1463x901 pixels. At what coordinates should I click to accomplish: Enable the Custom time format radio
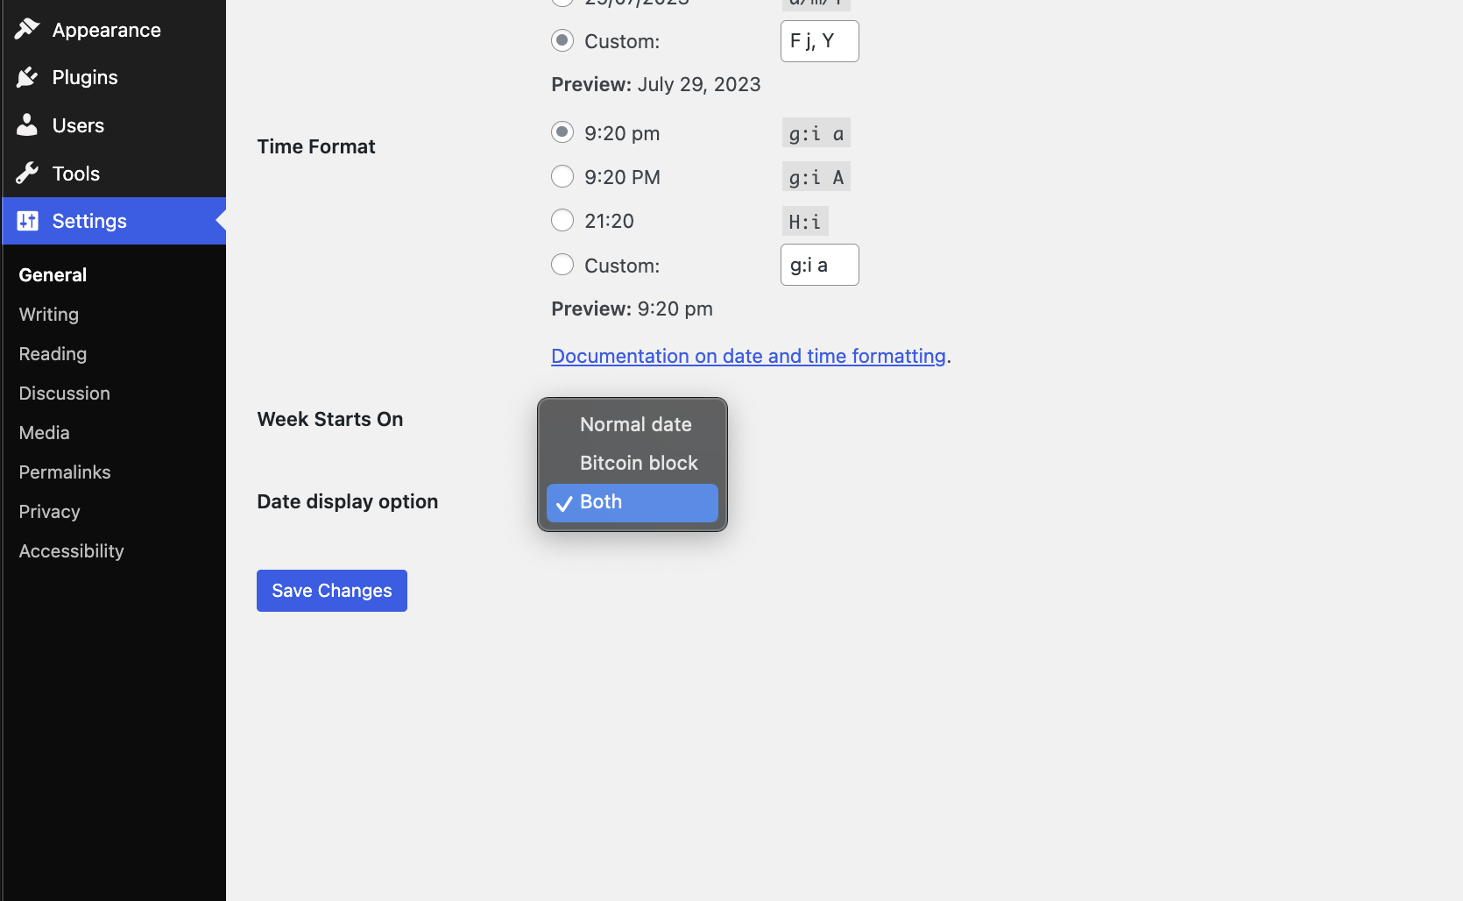(562, 265)
